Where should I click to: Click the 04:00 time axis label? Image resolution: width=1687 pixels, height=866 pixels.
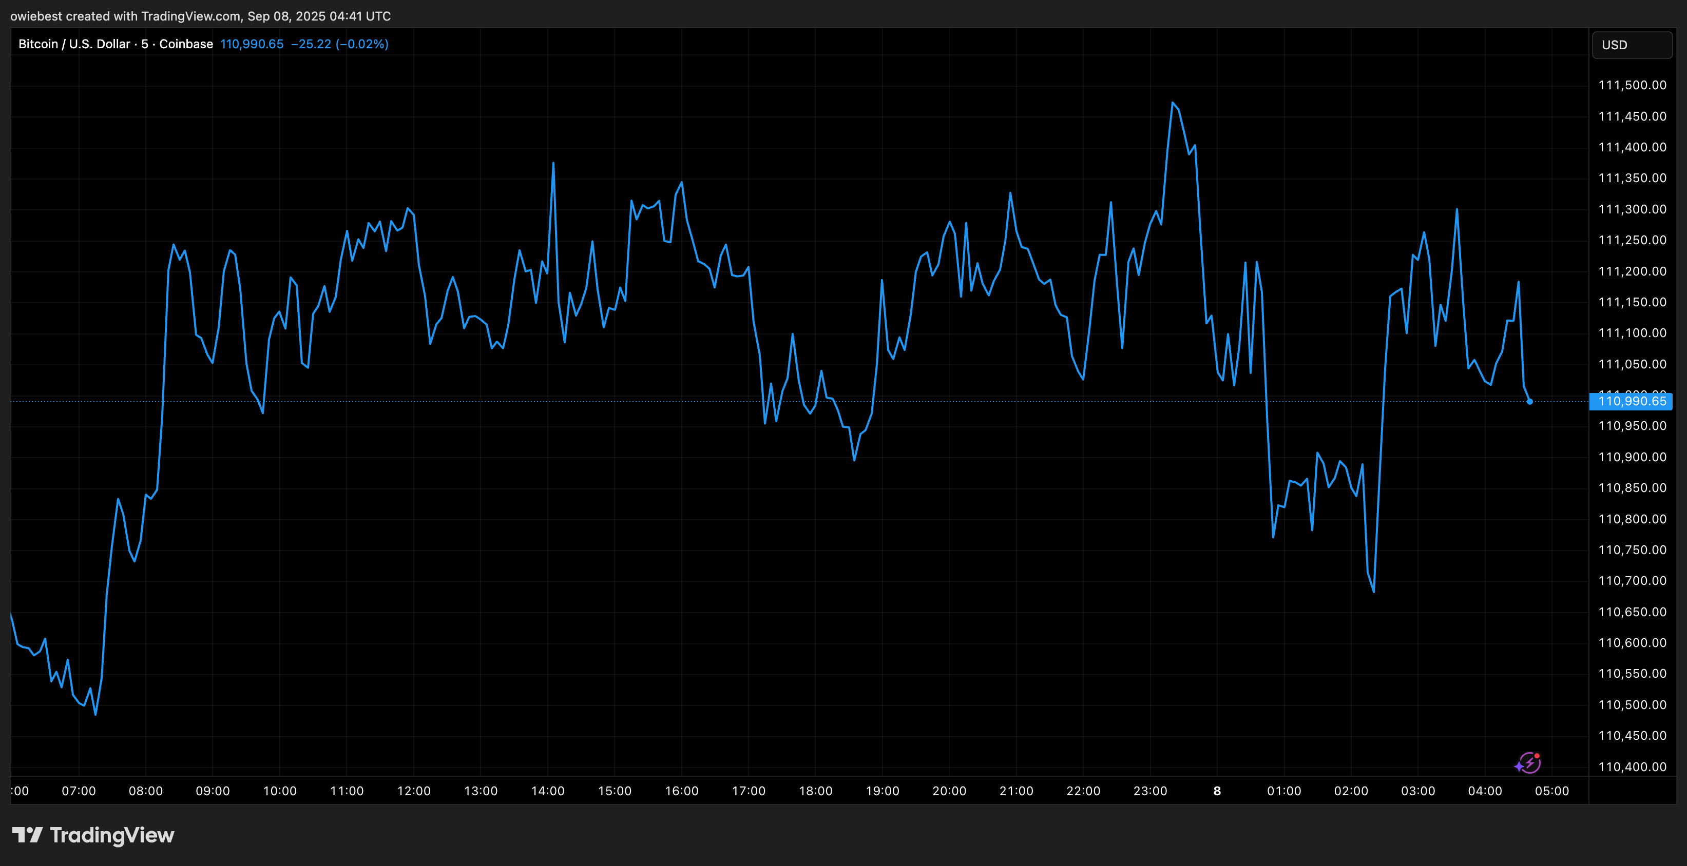[1485, 791]
